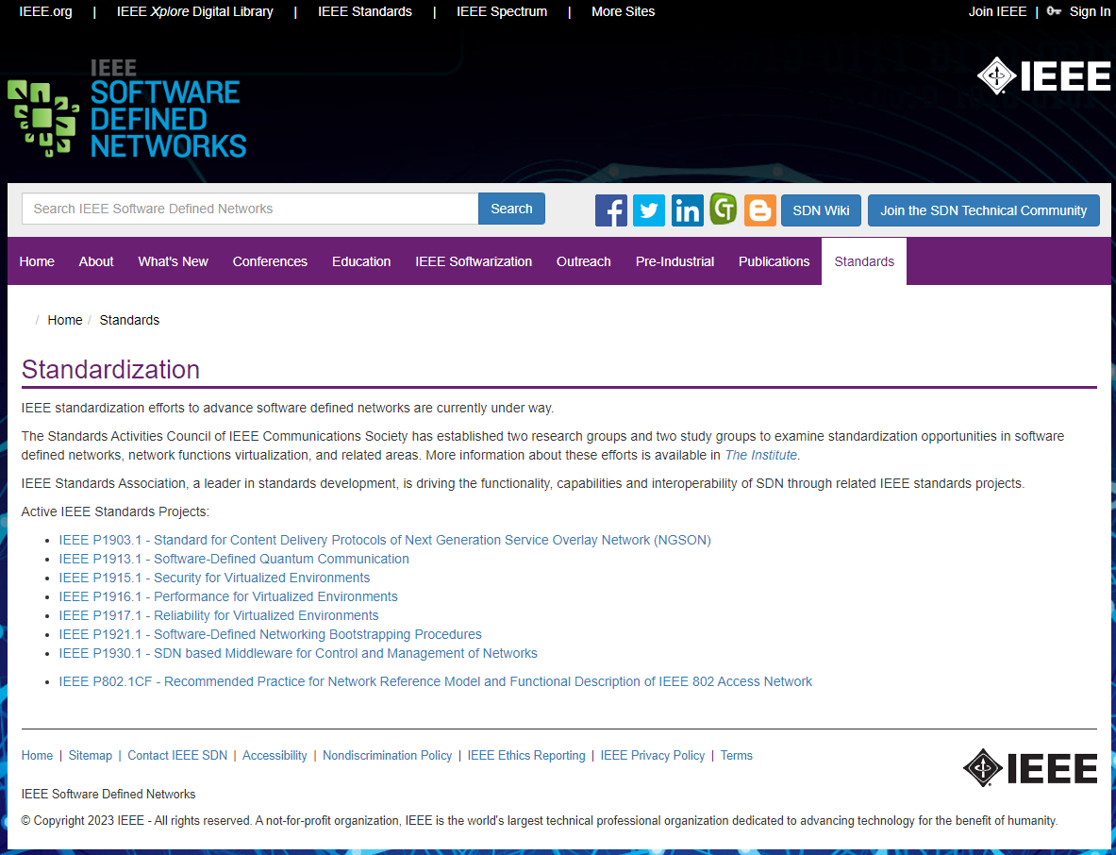Go to Home in navigation bar

[37, 261]
